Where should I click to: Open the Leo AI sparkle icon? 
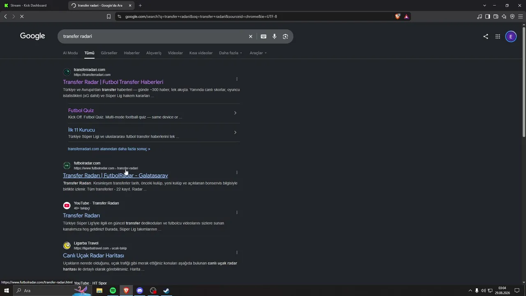pyautogui.click(x=504, y=16)
